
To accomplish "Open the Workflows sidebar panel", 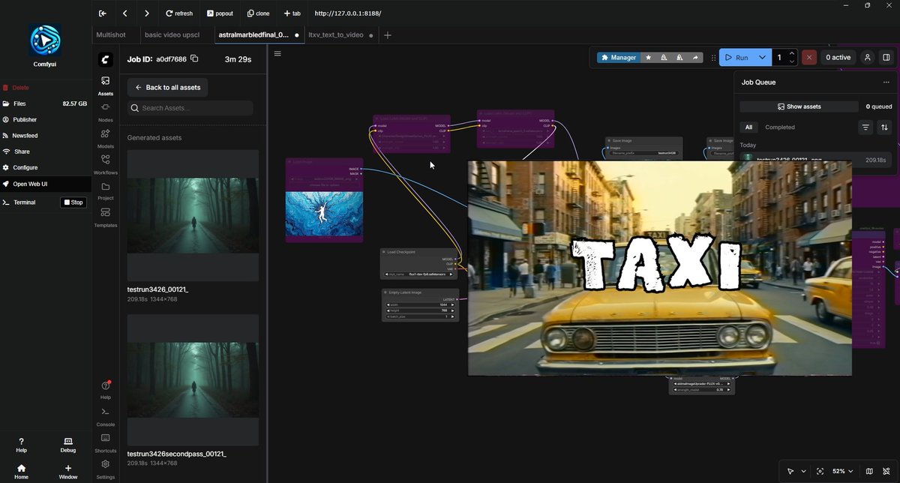I will (x=106, y=164).
